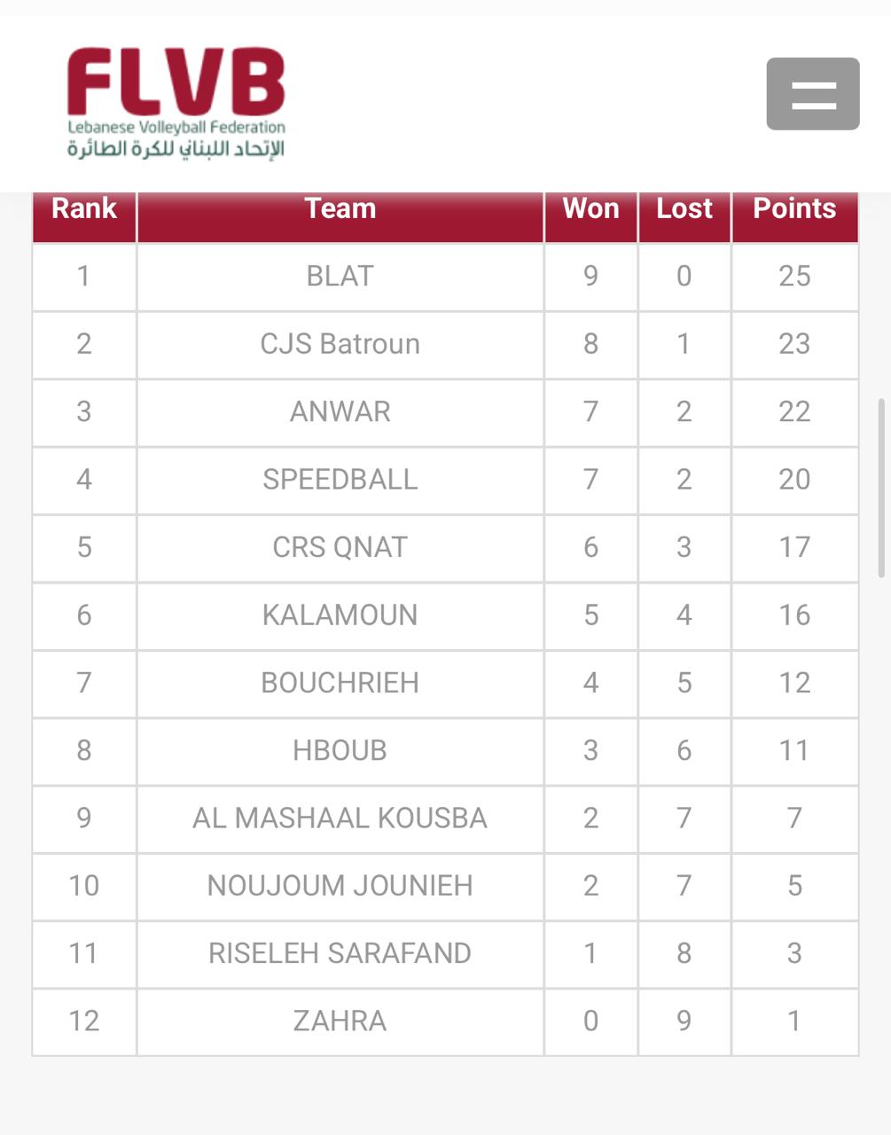Select the CJS Batroun team name
The width and height of the screenshot is (891, 1135).
pos(340,344)
